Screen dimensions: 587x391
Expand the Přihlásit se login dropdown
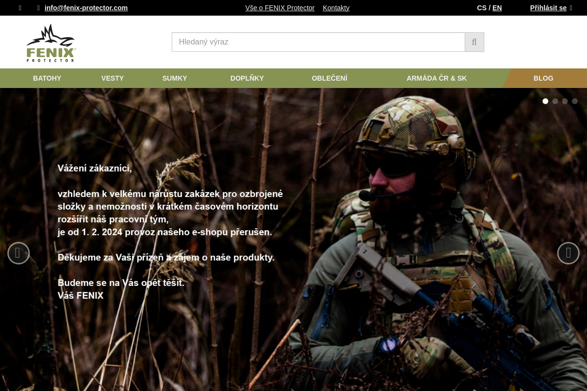point(551,8)
